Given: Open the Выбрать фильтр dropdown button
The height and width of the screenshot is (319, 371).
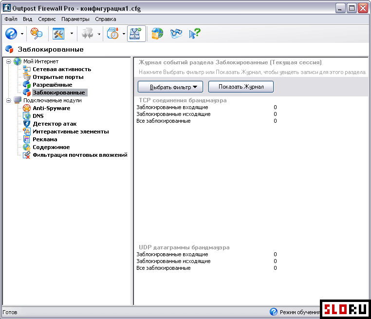Looking at the screenshot, I should tap(170, 87).
